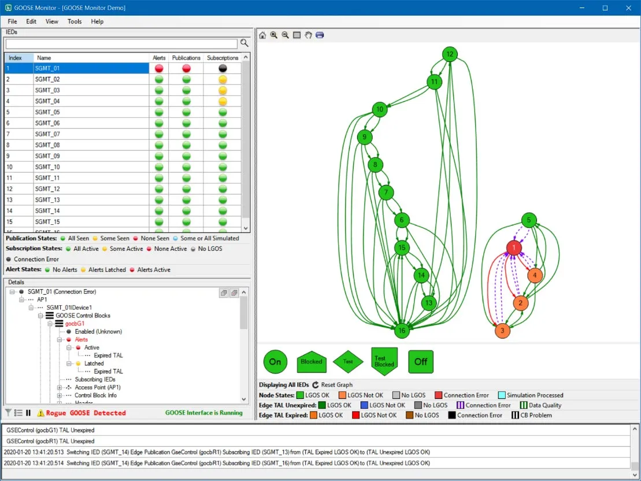Click the brown No LGOS expired-edge swatch

410,416
